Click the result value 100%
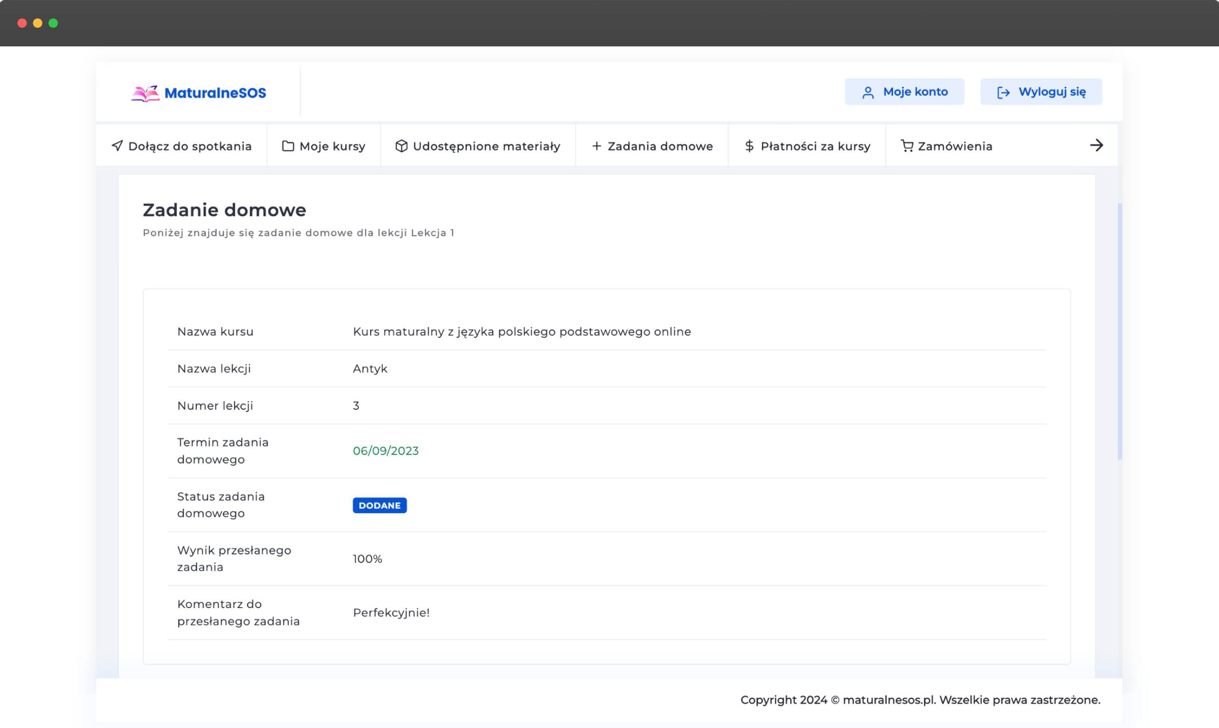This screenshot has height=728, width=1219. click(x=368, y=559)
